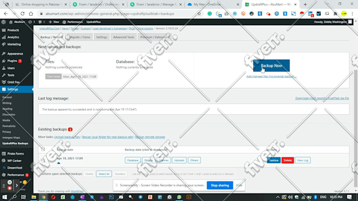Open Photoshop from the taskbar
This screenshot has width=358, height=201.
pyautogui.click(x=111, y=197)
